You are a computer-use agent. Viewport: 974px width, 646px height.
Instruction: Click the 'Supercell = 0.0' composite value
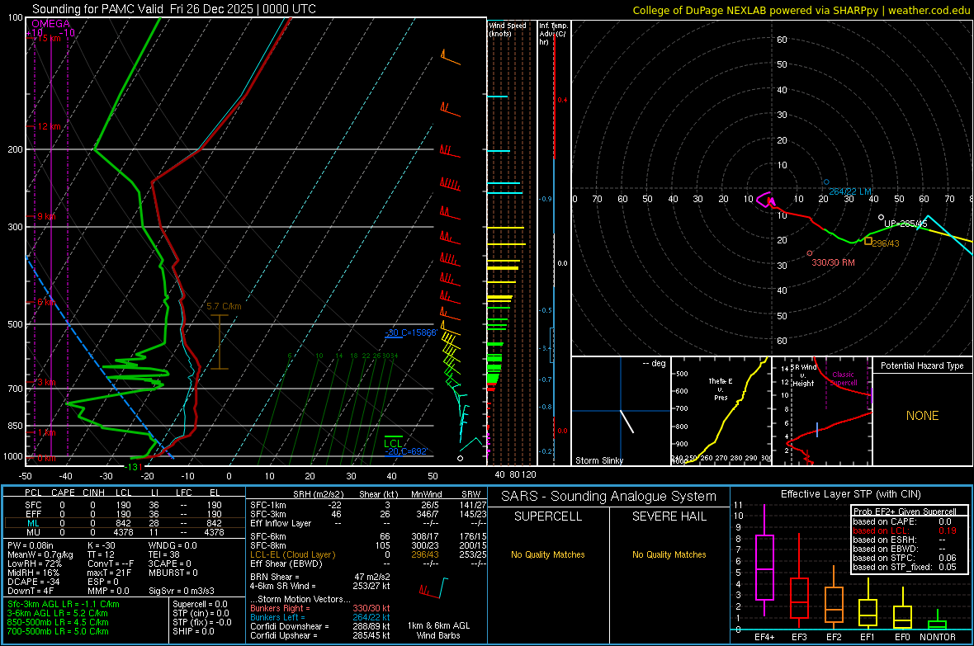click(x=200, y=604)
